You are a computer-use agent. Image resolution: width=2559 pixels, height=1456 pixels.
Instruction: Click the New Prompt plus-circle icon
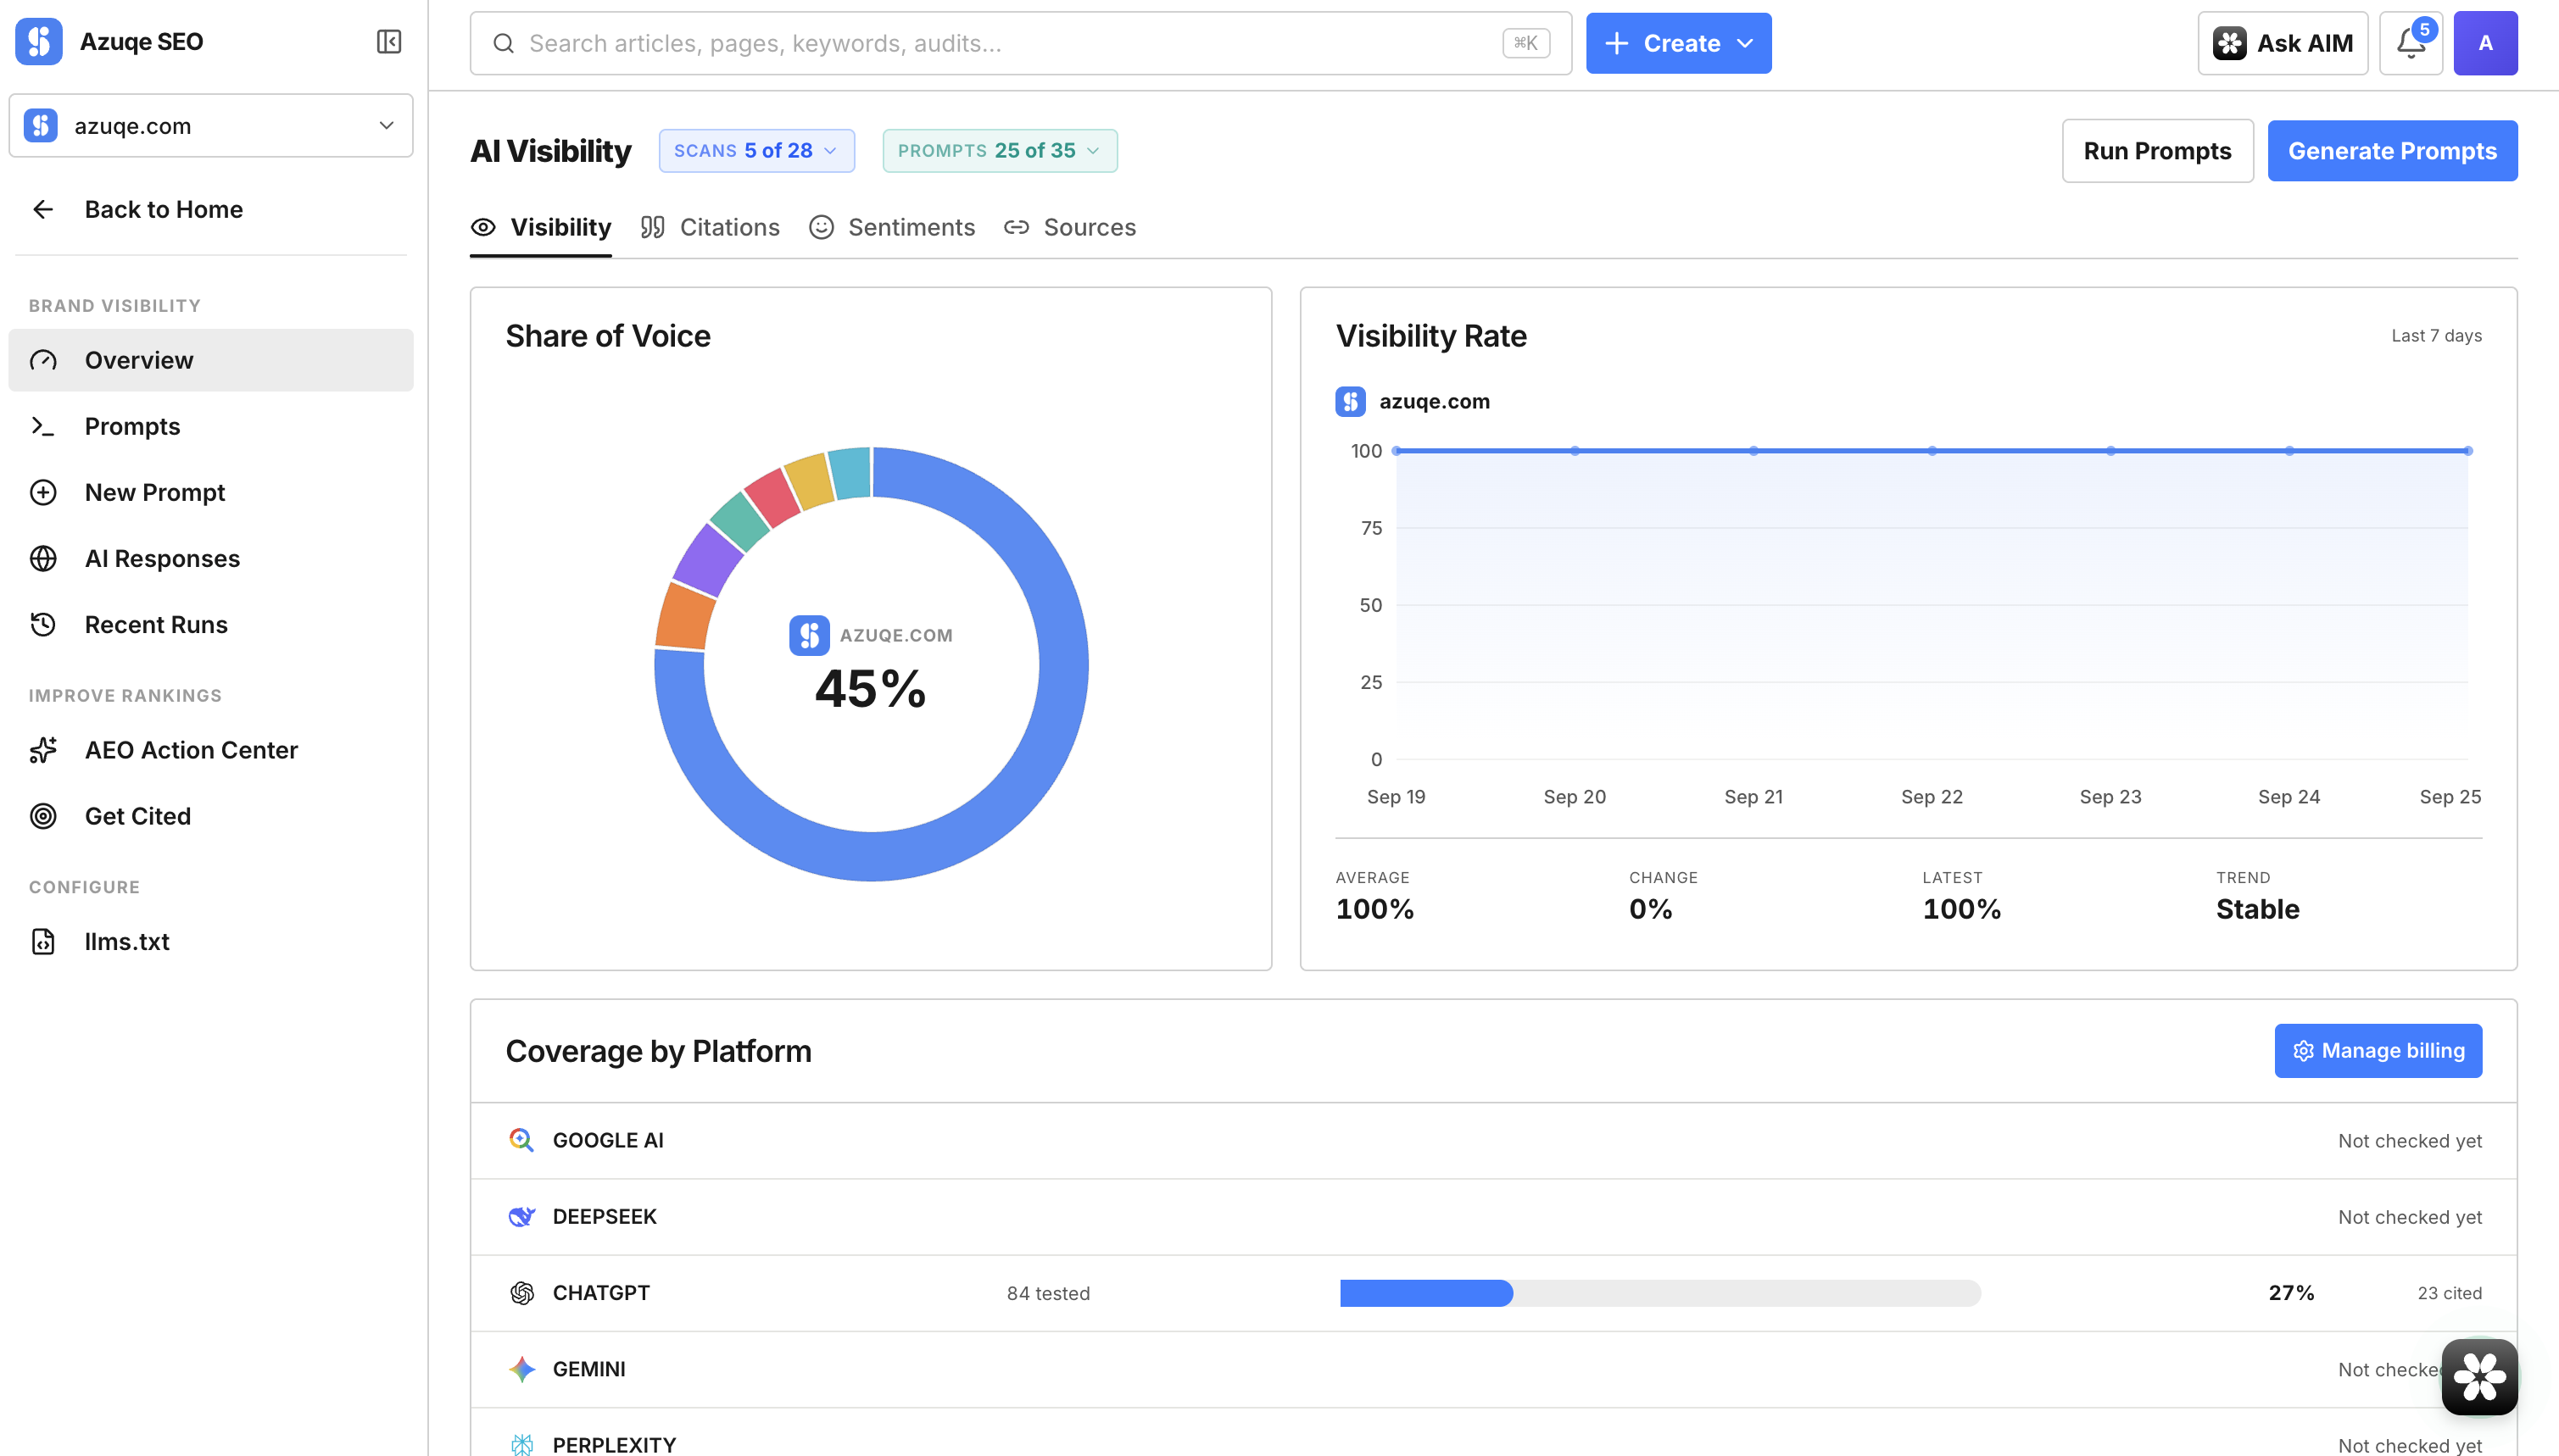[43, 492]
